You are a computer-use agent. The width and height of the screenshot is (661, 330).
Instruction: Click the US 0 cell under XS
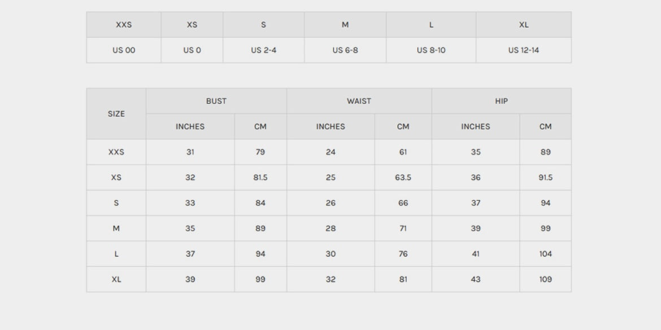point(192,50)
